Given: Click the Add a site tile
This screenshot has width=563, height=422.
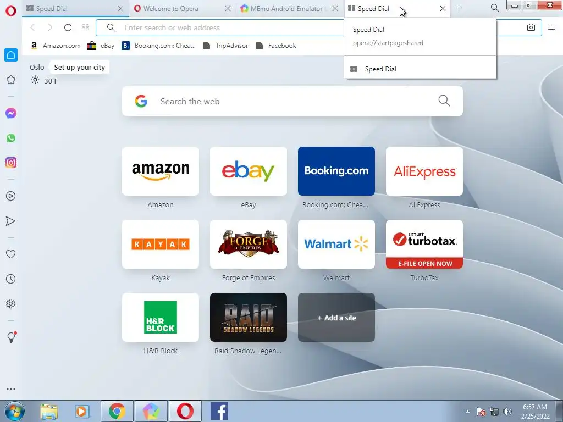Looking at the screenshot, I should click(336, 317).
